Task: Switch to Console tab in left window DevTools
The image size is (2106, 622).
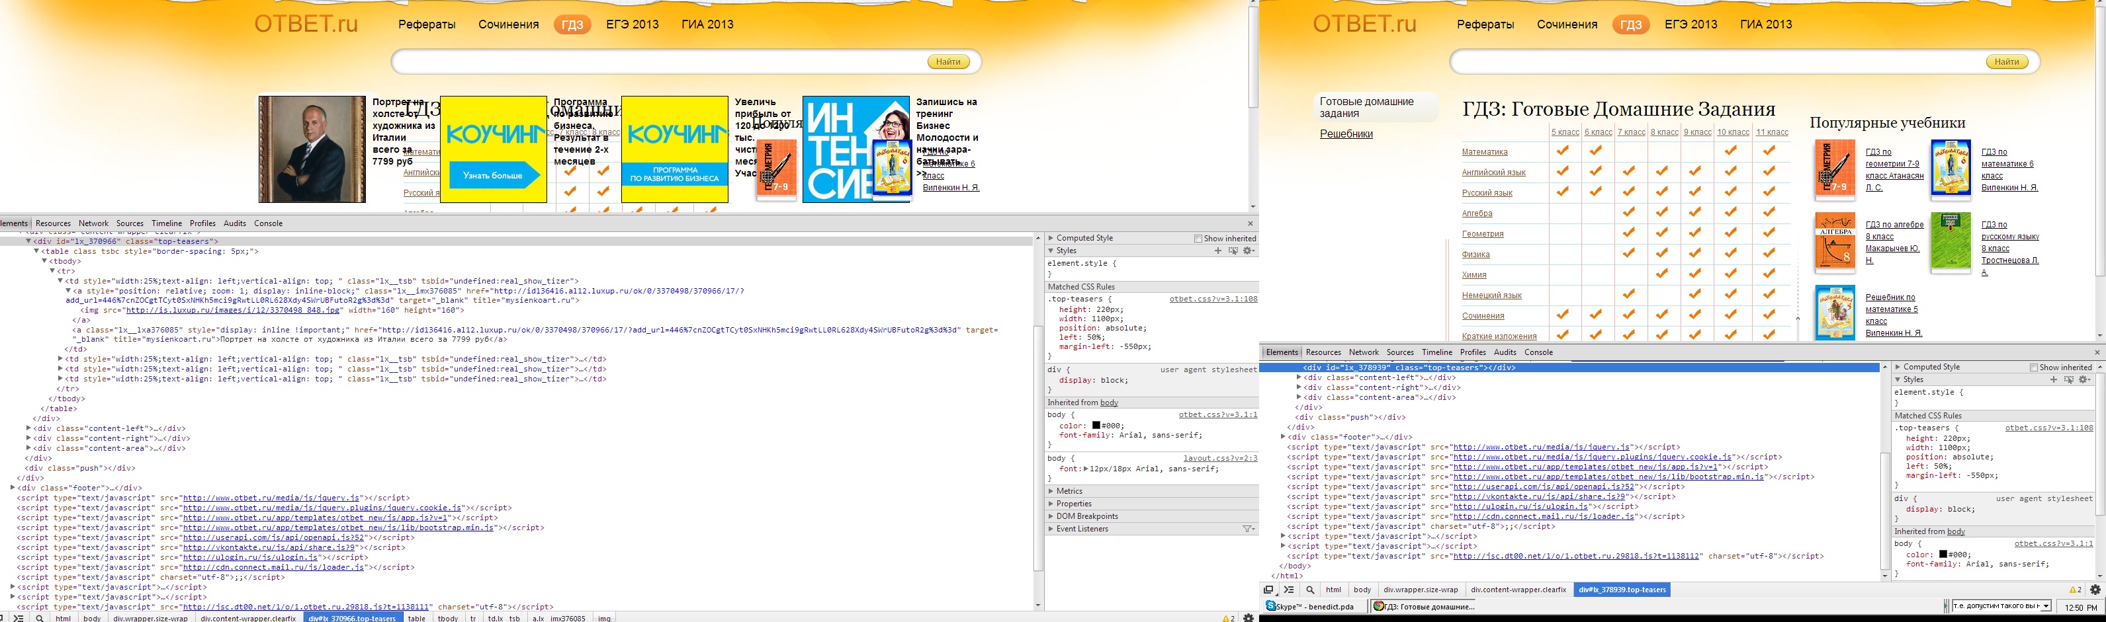Action: (268, 223)
